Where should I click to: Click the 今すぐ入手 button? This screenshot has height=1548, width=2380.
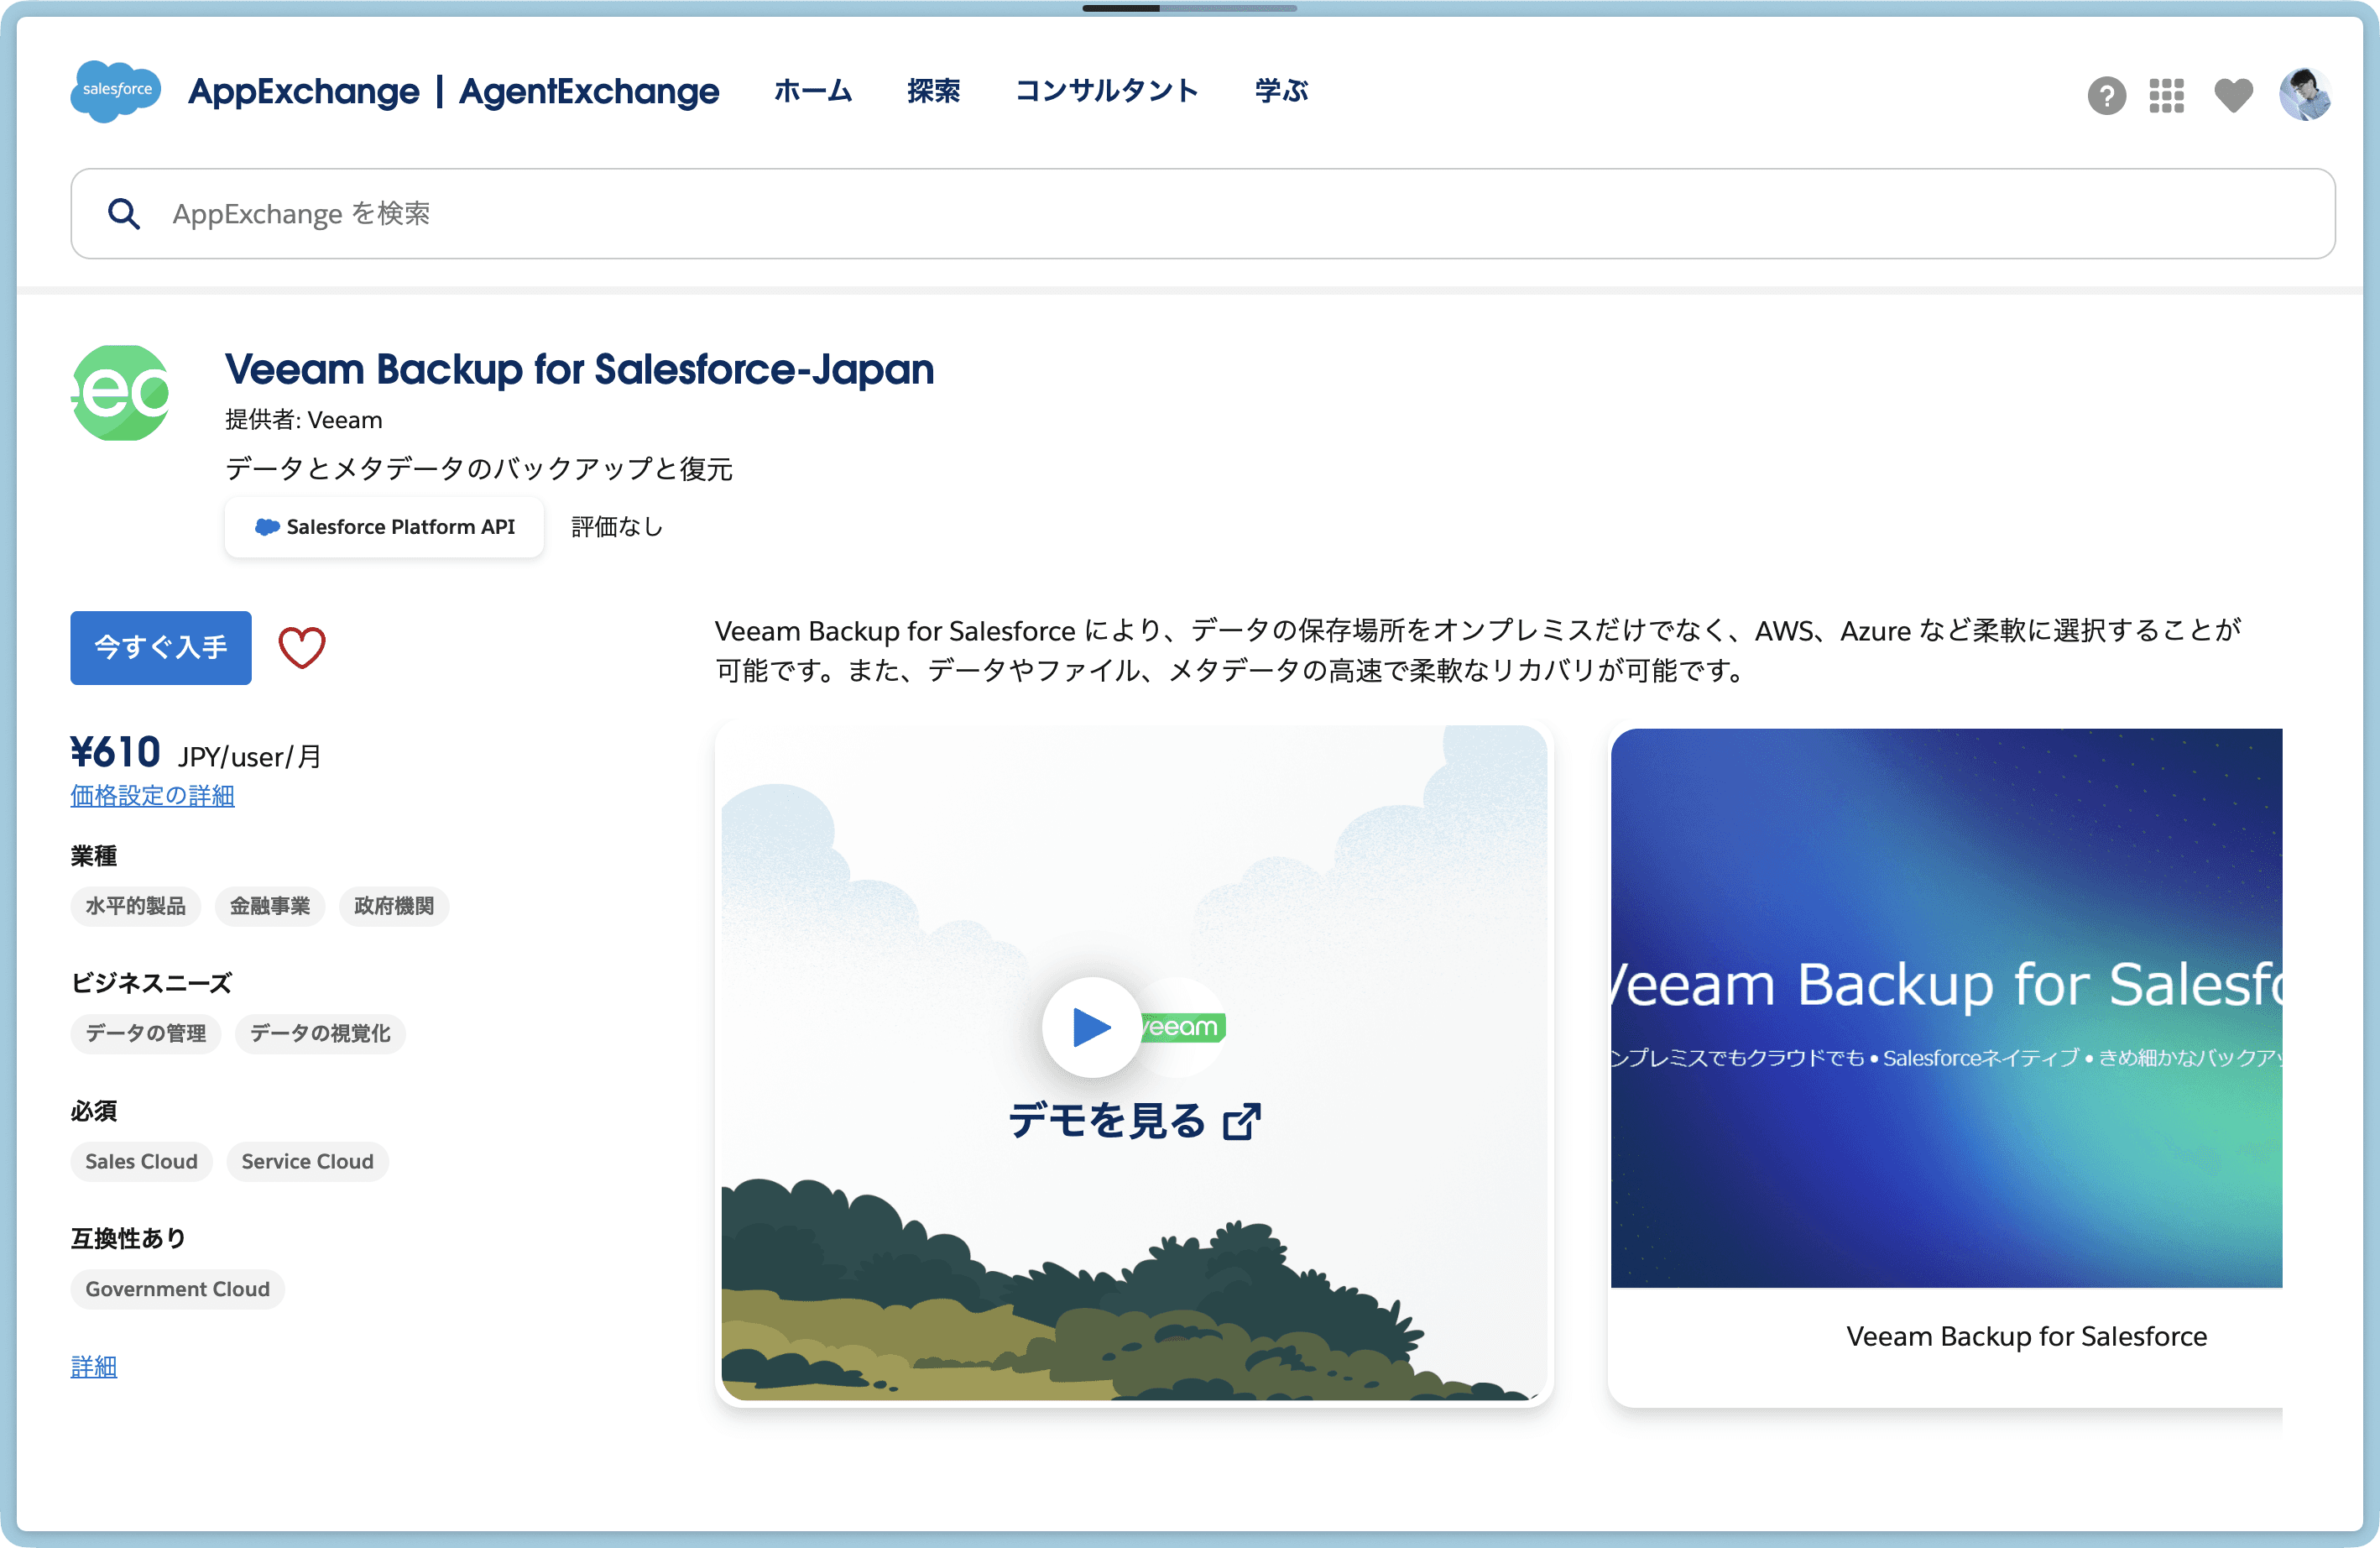[160, 648]
